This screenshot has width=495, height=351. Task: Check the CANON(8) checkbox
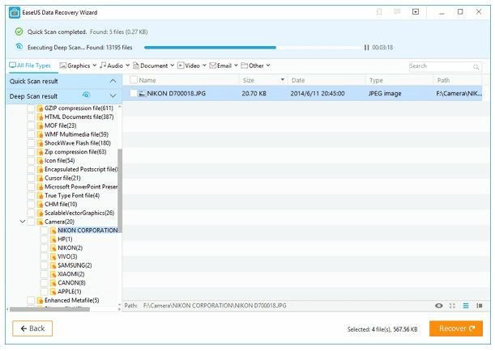click(45, 283)
